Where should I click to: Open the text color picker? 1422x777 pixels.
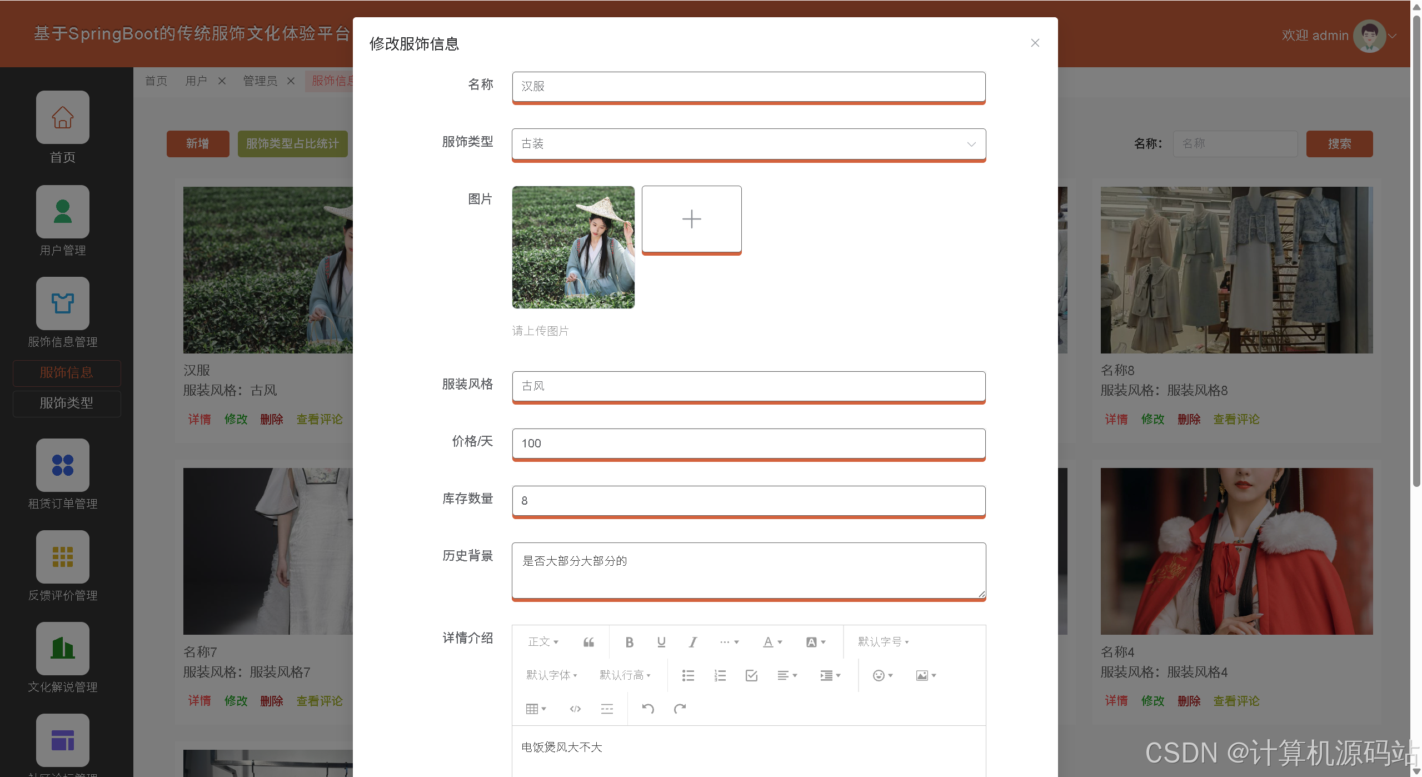772,642
